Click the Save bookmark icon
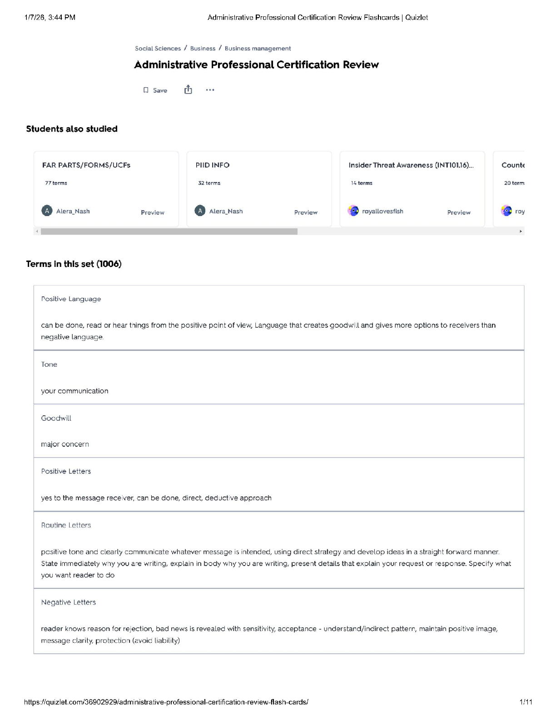 coord(146,90)
